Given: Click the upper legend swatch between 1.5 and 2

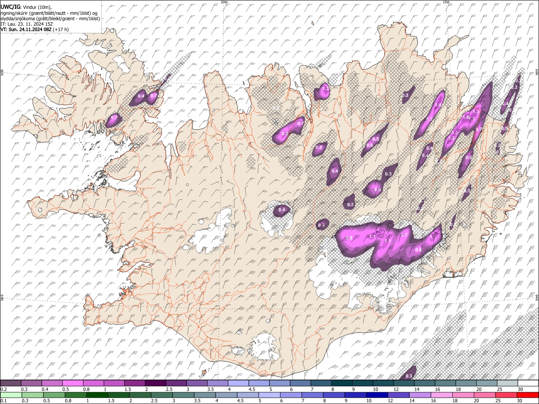Looking at the screenshot, I should pos(135,383).
